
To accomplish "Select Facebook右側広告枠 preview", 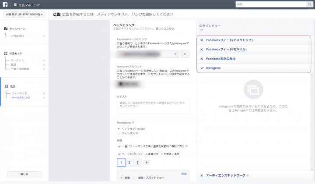I will (220, 59).
